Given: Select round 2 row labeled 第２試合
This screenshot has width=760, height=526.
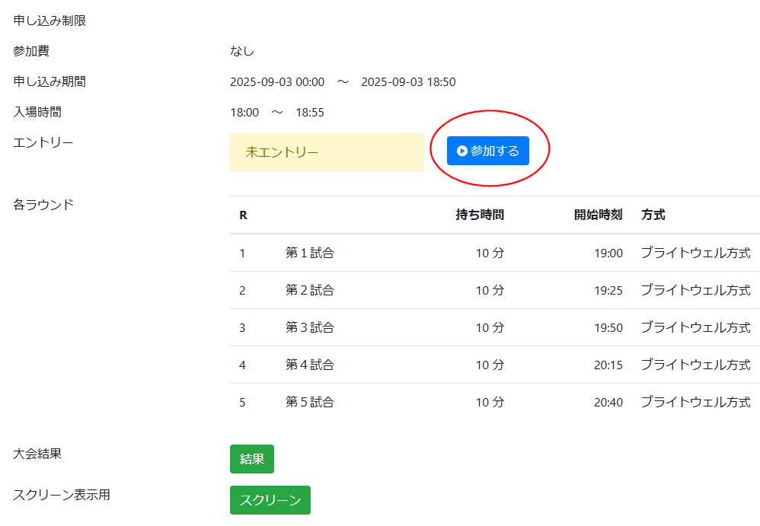Looking at the screenshot, I should click(309, 290).
